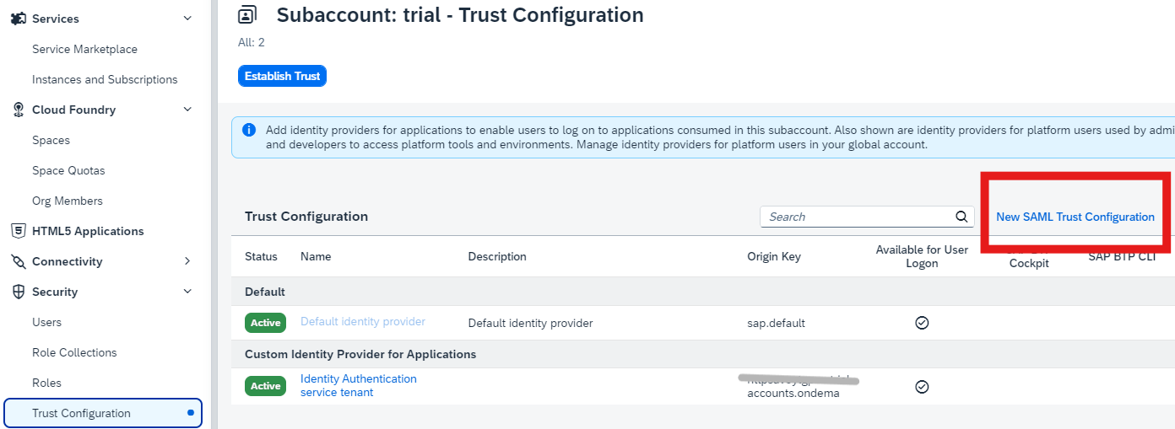1175x429 pixels.
Task: Click the trust configuration Search field
Action: [x=857, y=217]
